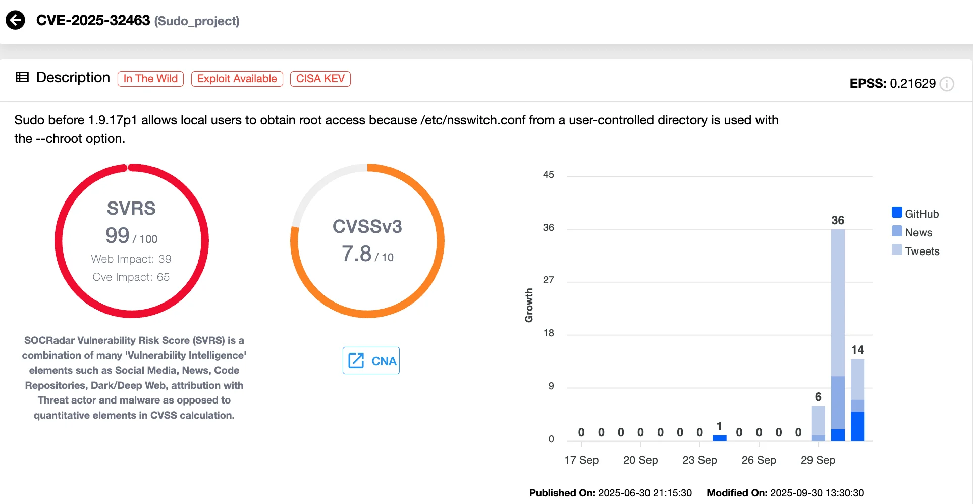Click the bar labeled 6
This screenshot has width=973, height=504.
click(818, 422)
